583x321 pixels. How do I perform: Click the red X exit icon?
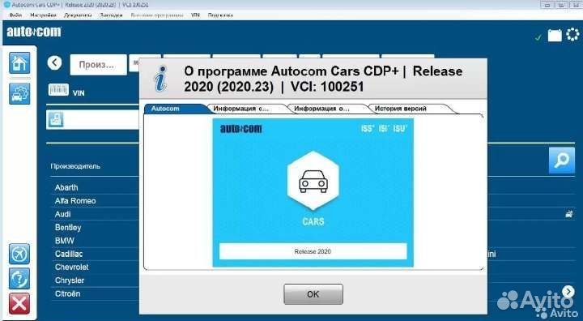19,303
